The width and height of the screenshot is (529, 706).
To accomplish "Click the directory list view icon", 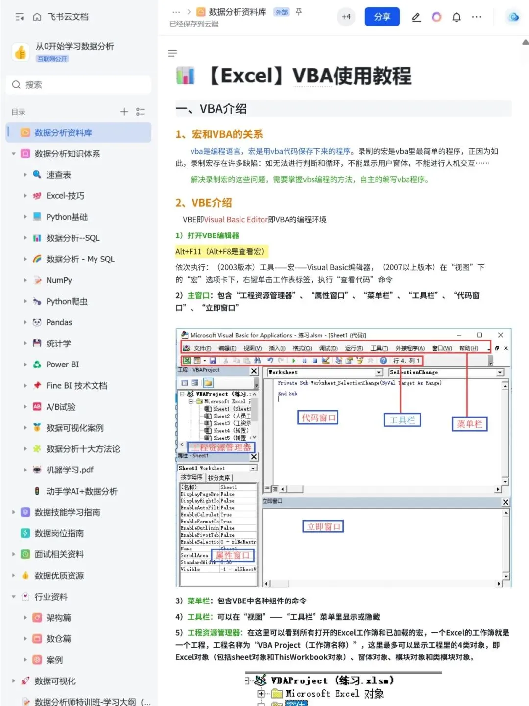I will pos(141,112).
